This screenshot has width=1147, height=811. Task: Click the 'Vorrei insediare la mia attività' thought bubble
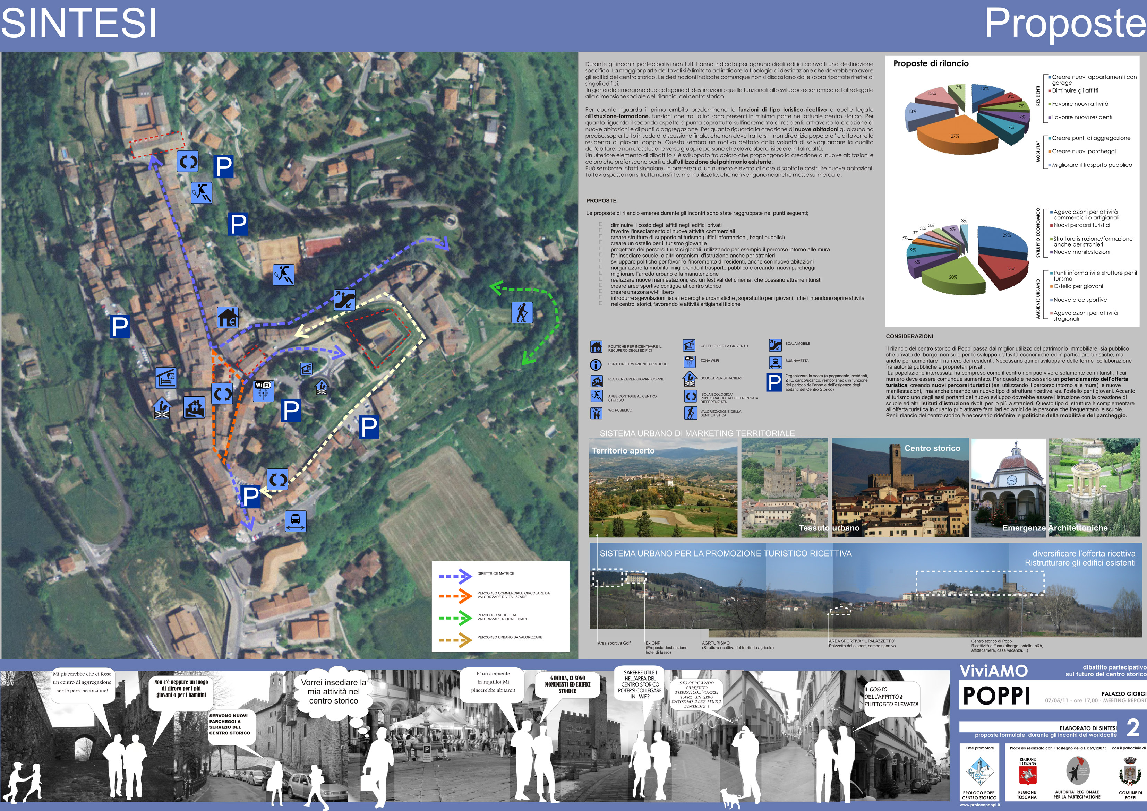(x=333, y=692)
